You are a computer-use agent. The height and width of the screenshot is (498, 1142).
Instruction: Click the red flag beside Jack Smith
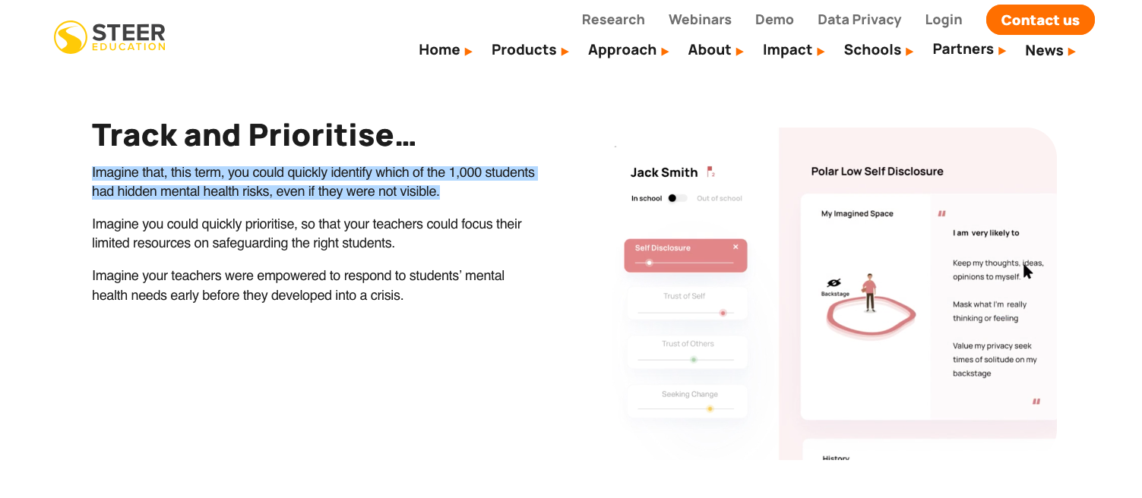(x=710, y=172)
